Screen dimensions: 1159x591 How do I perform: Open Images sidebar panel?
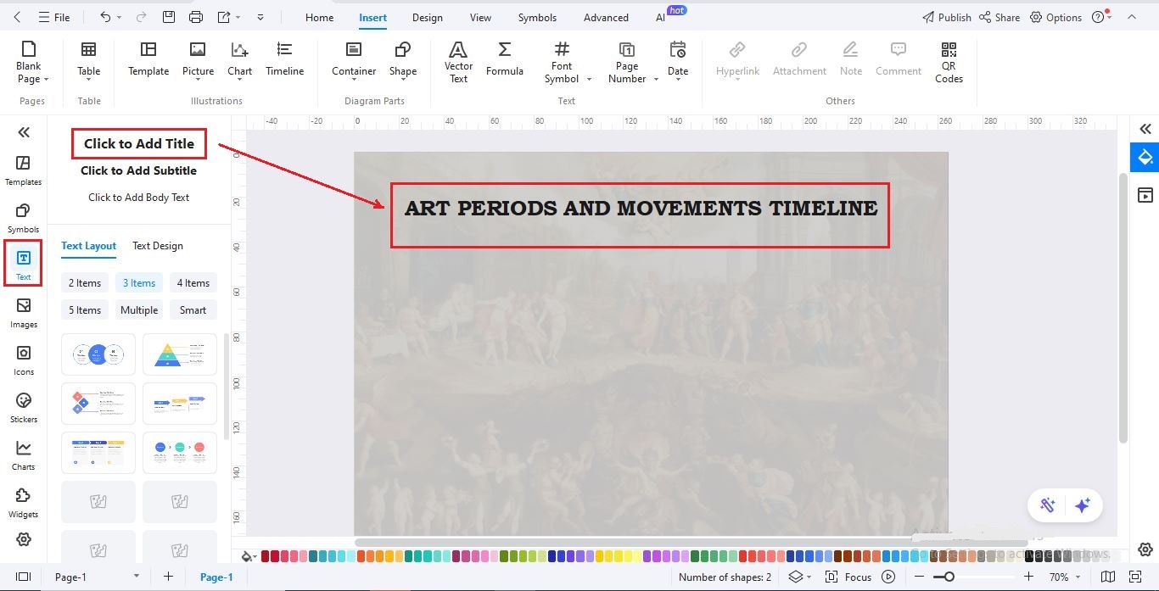(x=24, y=313)
